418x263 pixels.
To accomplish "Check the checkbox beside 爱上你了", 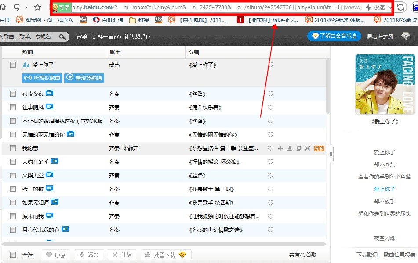I will (x=12, y=64).
